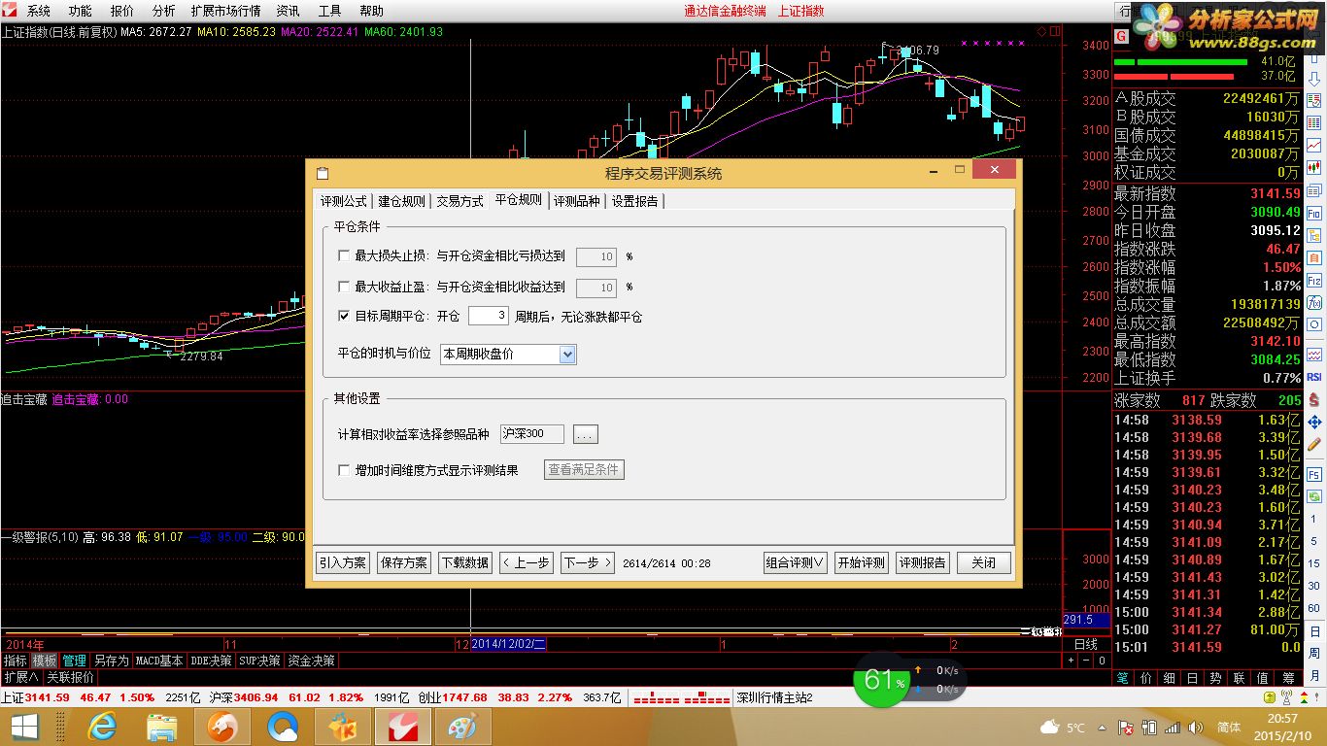Click the 沪深300 reference field
Viewport: 1327px width, 746px height.
tap(532, 434)
